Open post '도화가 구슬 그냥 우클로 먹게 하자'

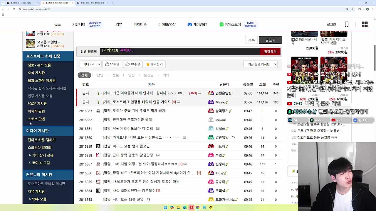pos(134,111)
